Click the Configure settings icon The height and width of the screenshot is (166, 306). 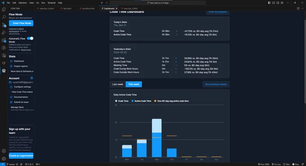[11, 87]
